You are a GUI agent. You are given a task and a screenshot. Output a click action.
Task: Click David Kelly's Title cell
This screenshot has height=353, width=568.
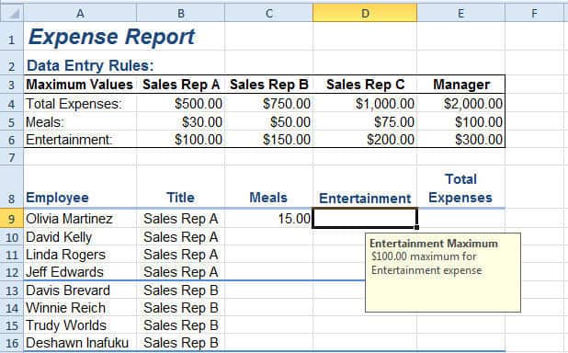pyautogui.click(x=180, y=237)
